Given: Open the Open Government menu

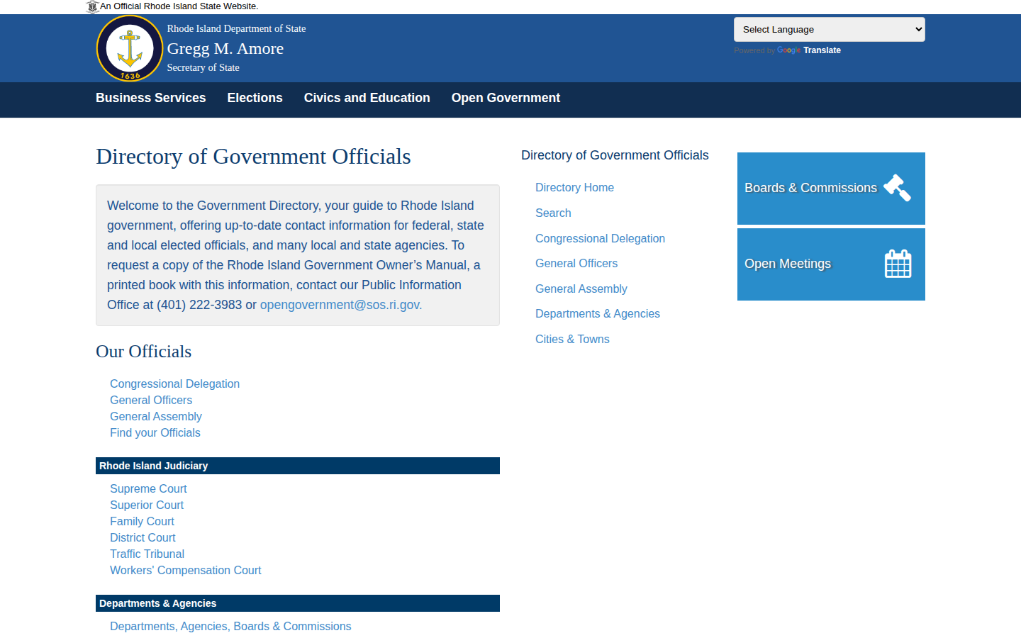Looking at the screenshot, I should tap(506, 98).
